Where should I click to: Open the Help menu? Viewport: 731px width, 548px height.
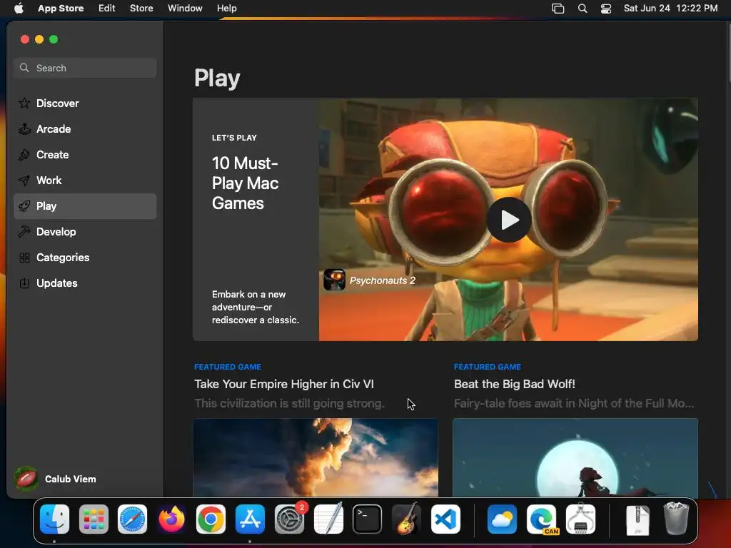226,8
